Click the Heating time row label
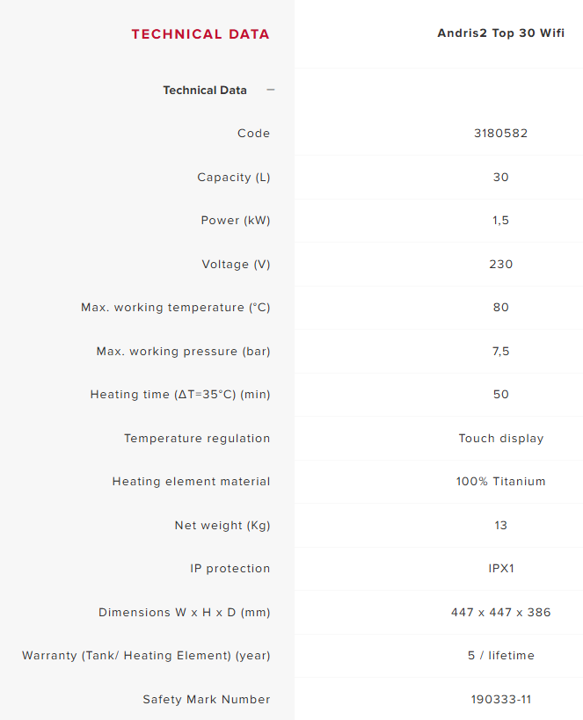Viewport: 583px width, 720px height. [x=180, y=395]
